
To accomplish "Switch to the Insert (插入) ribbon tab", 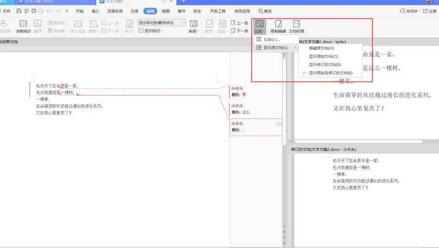I will coord(95,11).
